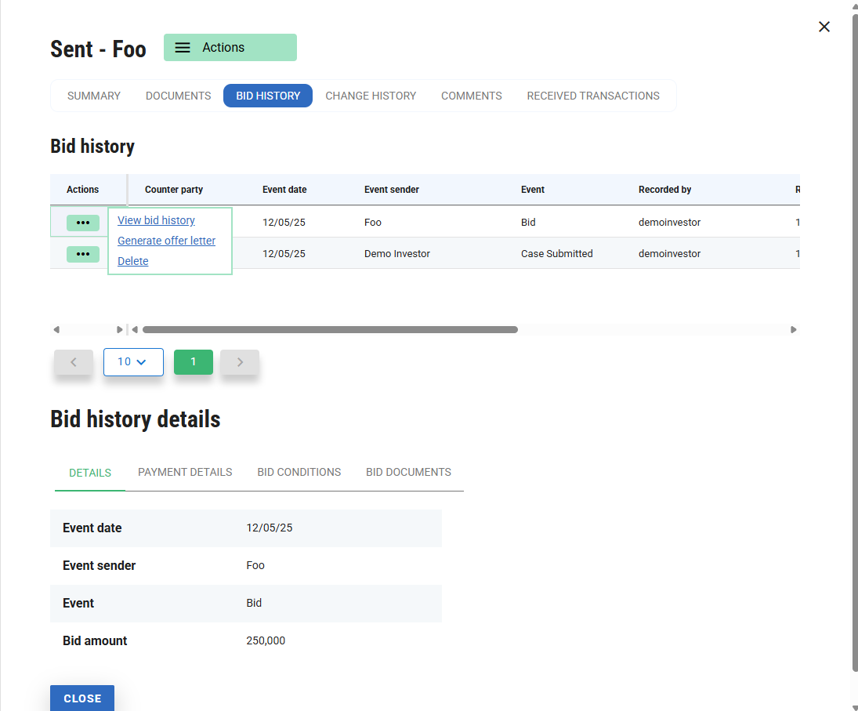Open the Actions hamburger menu
Screen dimensions: 858x711
(230, 47)
